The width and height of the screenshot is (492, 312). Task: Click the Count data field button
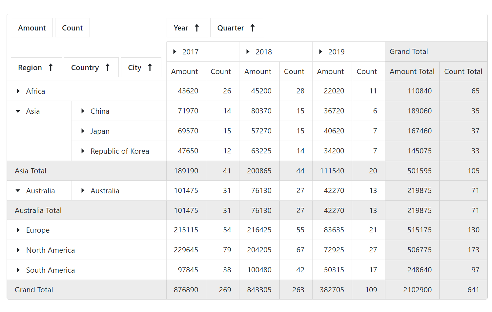(x=72, y=28)
